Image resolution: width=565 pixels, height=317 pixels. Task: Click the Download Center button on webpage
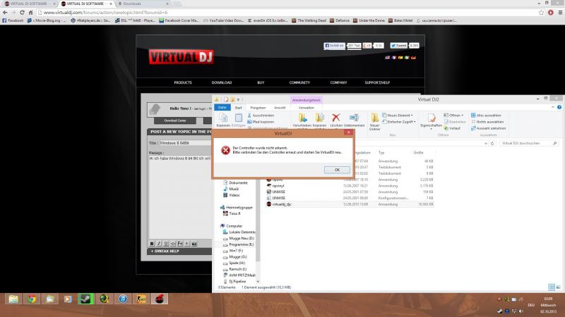click(175, 120)
